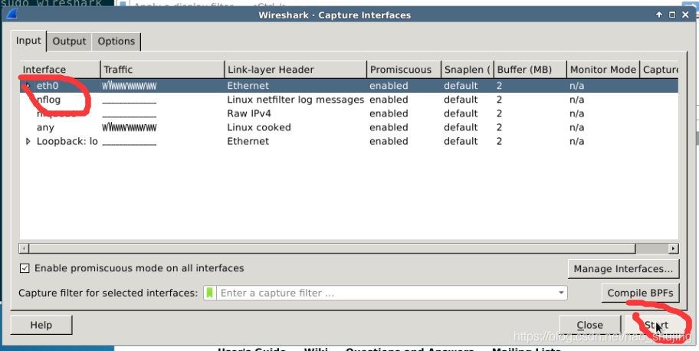Click the Promiscuous column header
Viewport: 699px width, 351px height.
[x=404, y=70]
